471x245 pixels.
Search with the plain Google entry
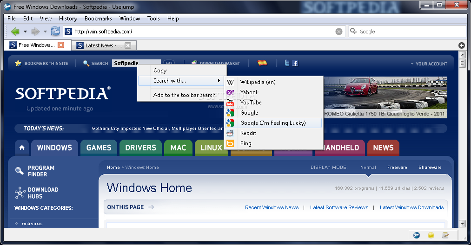pos(273,113)
